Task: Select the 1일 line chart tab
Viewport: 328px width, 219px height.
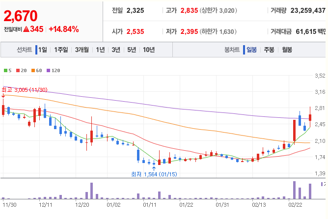Action: point(43,50)
